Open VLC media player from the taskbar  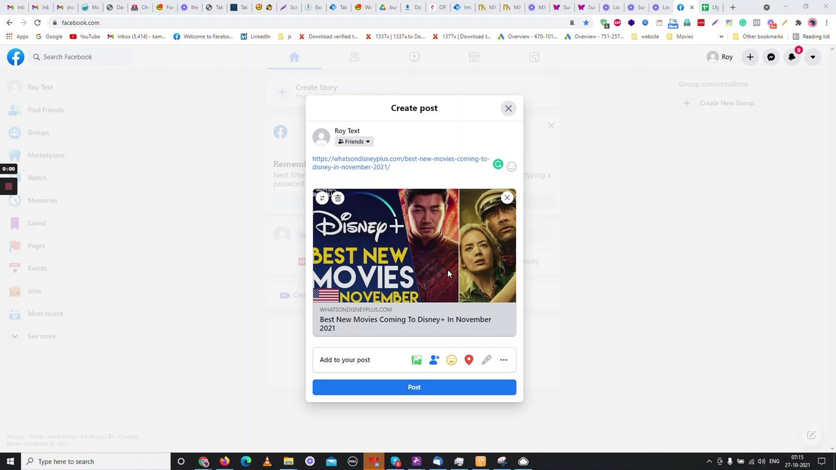pos(267,462)
